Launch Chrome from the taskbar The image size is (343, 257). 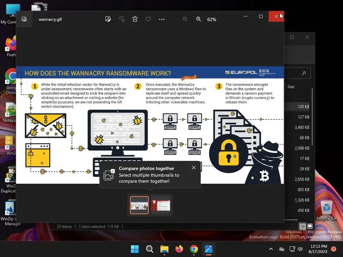tap(194, 249)
